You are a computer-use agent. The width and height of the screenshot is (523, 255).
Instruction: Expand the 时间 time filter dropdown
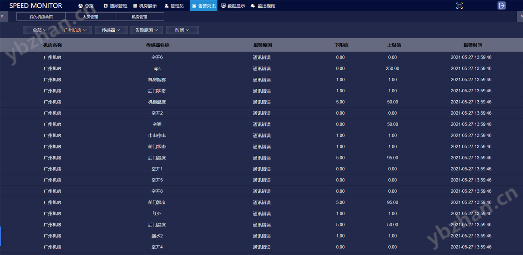click(182, 30)
